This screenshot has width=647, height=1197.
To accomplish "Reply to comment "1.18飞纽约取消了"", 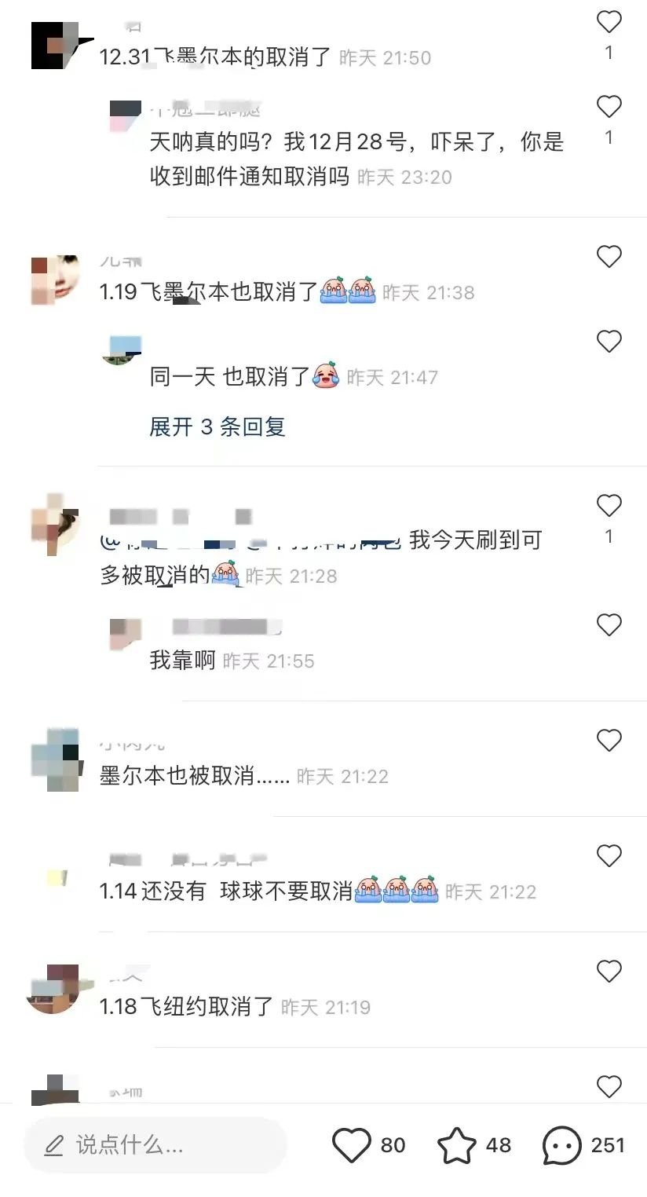I will coord(186,1007).
